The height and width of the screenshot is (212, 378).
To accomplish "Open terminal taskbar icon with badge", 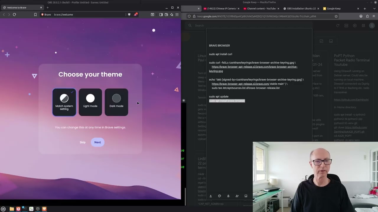I will click(25, 209).
